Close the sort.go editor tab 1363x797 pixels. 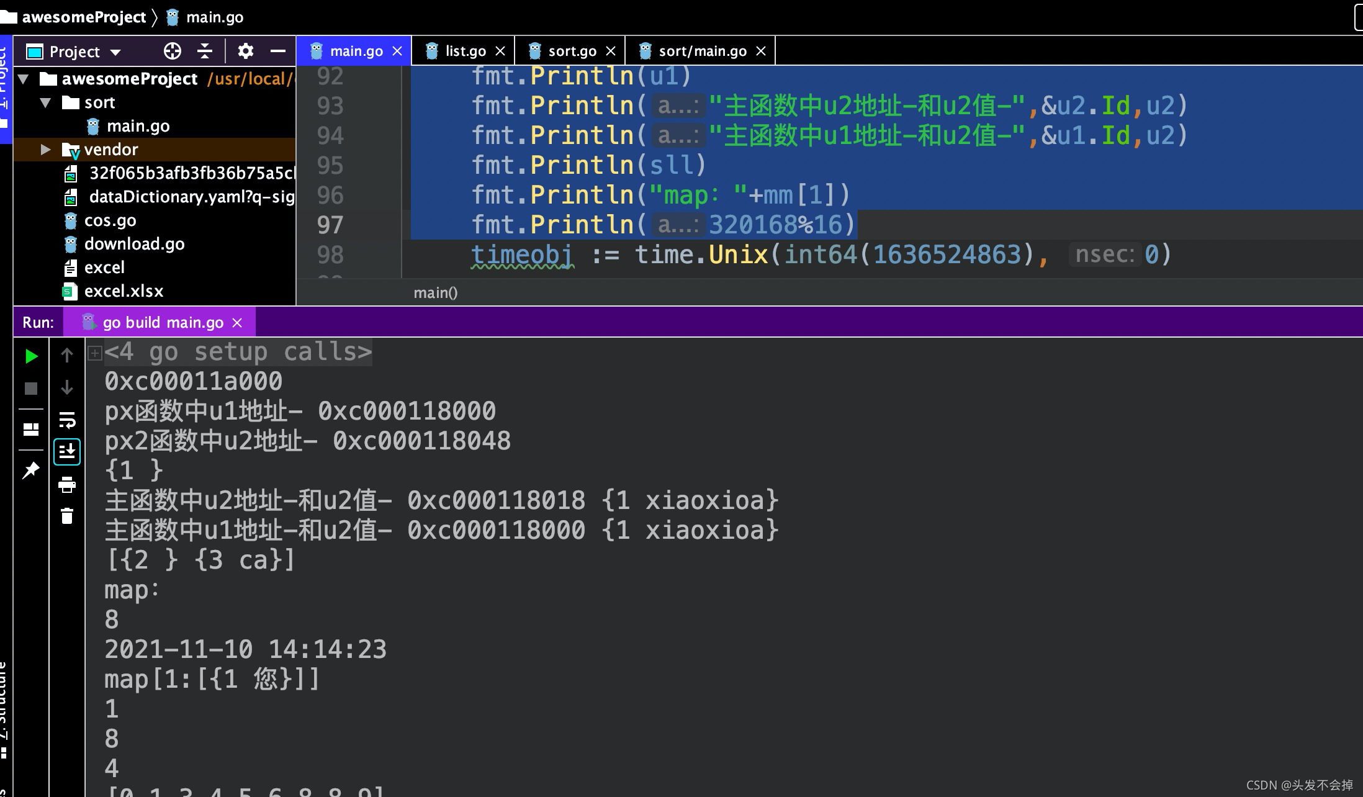point(611,51)
